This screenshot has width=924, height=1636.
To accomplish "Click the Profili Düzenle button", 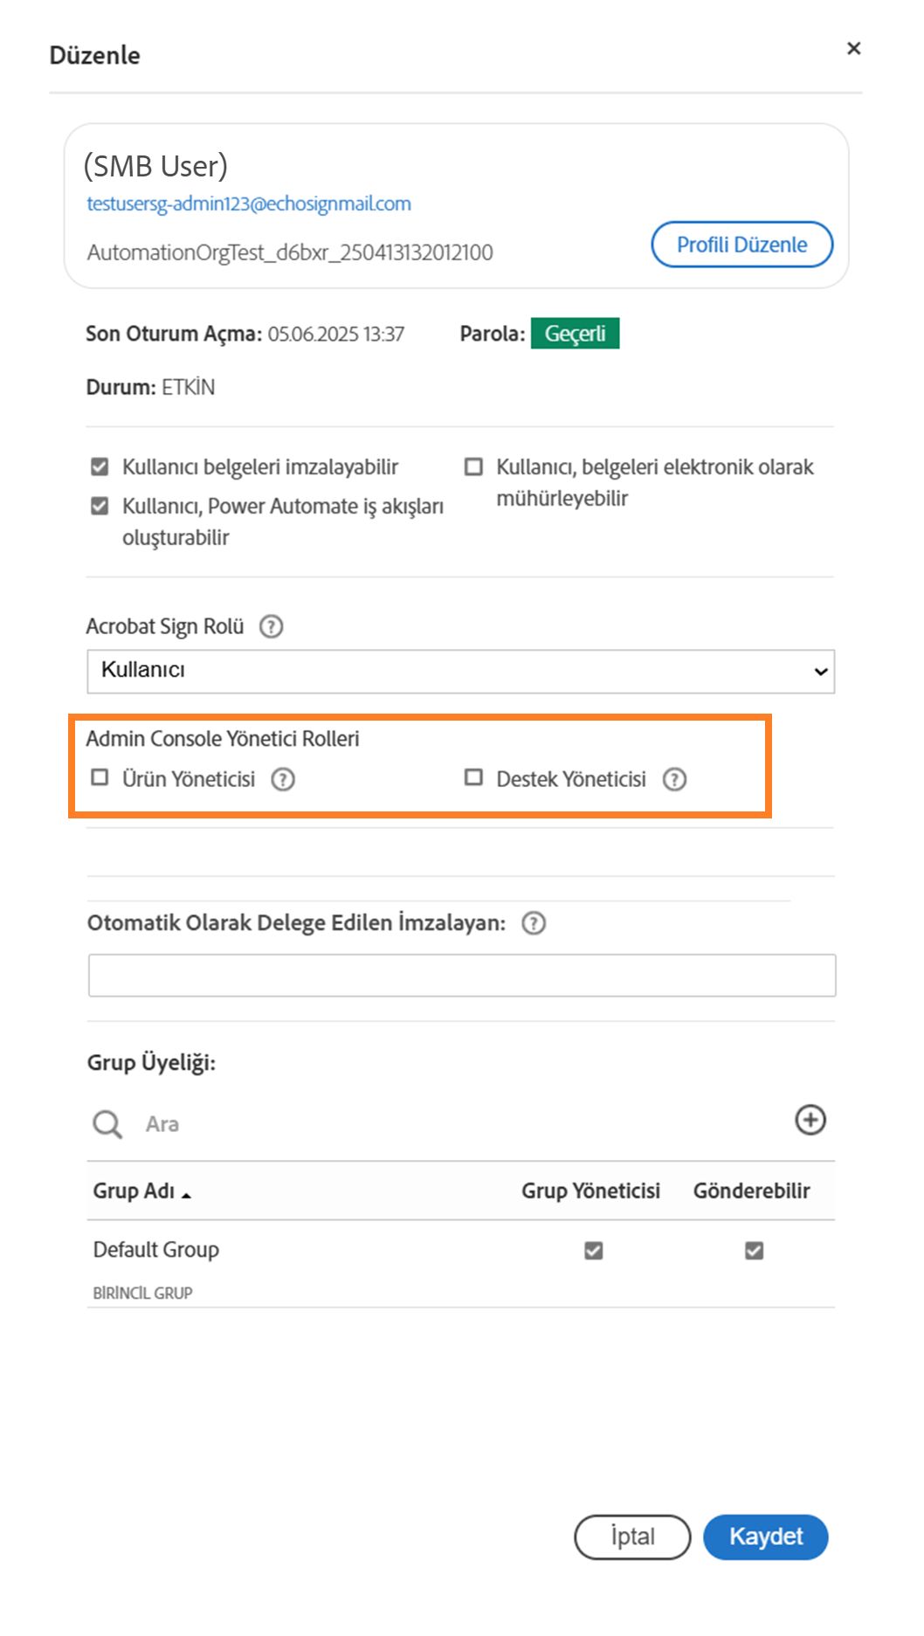I will tap(741, 245).
